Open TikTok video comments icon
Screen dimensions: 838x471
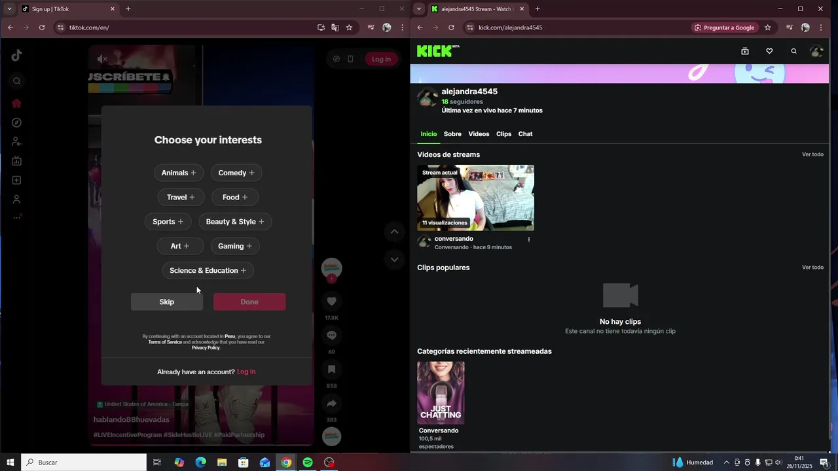click(331, 335)
